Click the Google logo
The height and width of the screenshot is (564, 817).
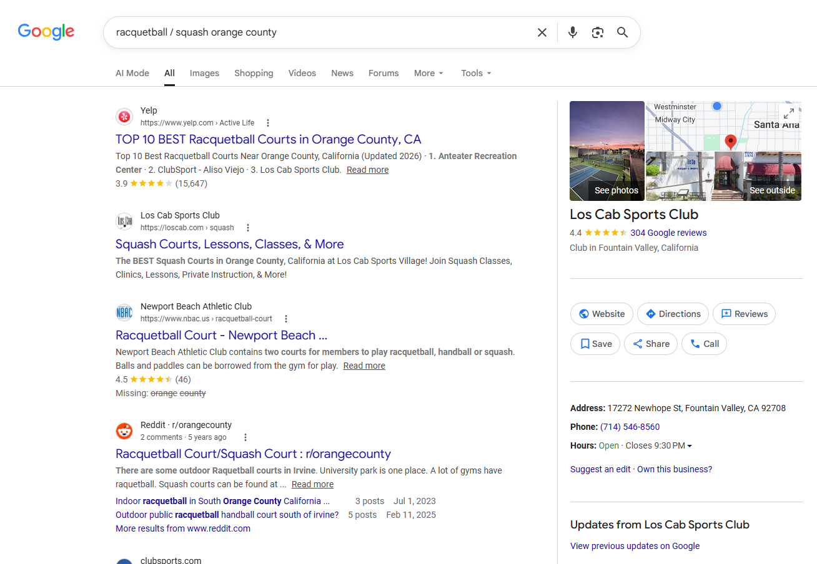(x=46, y=32)
